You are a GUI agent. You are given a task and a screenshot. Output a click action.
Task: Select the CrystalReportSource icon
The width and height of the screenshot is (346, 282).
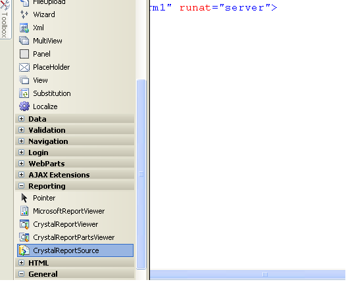pyautogui.click(x=24, y=250)
